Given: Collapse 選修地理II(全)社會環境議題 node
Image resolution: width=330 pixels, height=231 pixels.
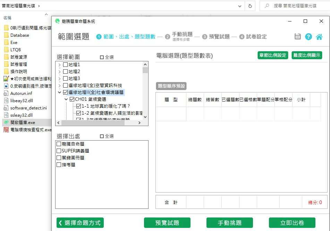Looking at the screenshot, I should click(x=60, y=92).
